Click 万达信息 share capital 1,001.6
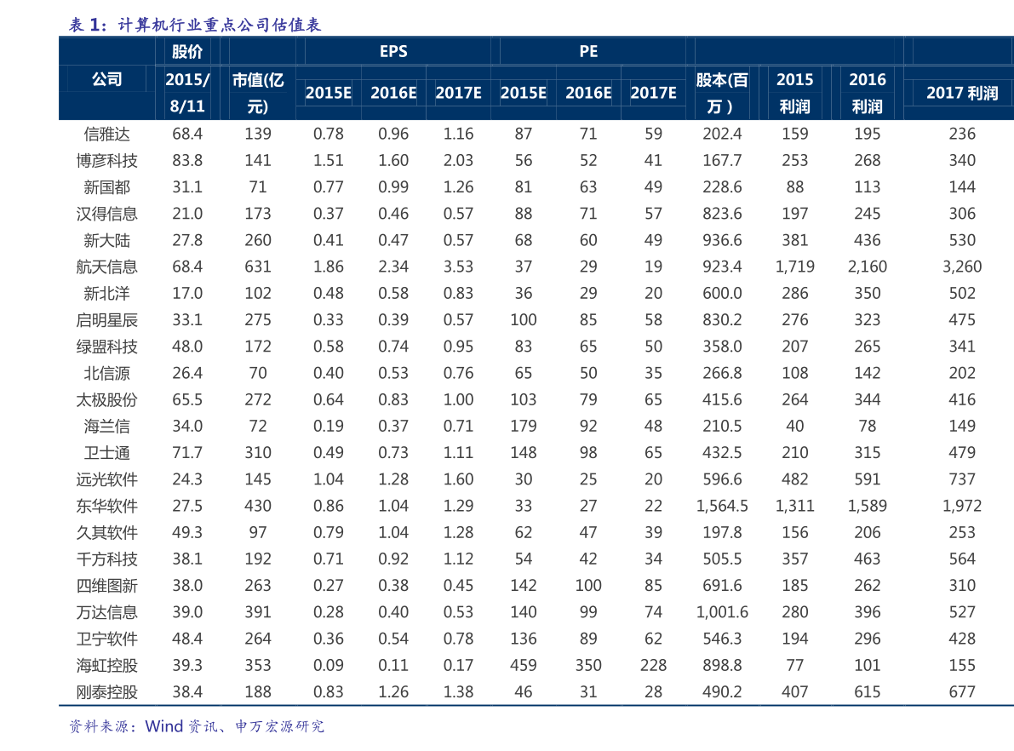The image size is (1014, 751). coord(722,612)
